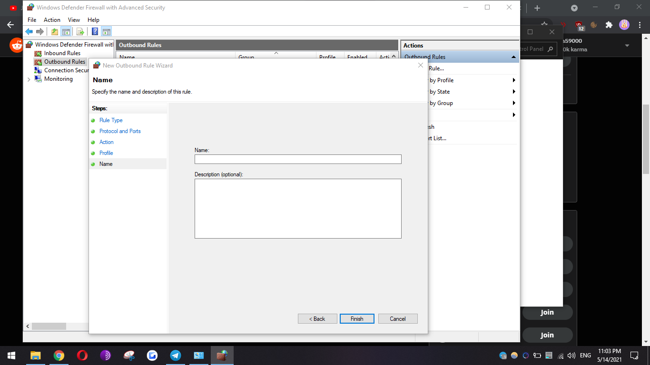Click the network icon in the system tray
This screenshot has height=365, width=650.
click(561, 355)
